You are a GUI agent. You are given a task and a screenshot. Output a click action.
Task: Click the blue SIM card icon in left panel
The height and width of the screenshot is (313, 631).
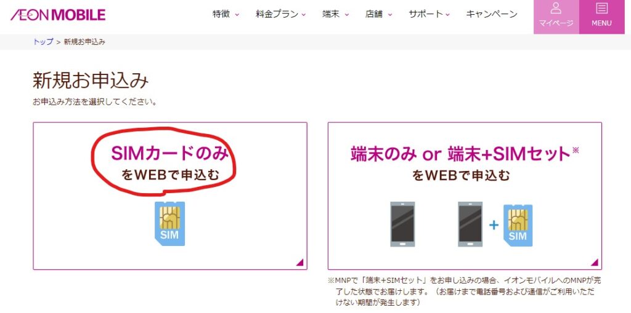pyautogui.click(x=170, y=223)
